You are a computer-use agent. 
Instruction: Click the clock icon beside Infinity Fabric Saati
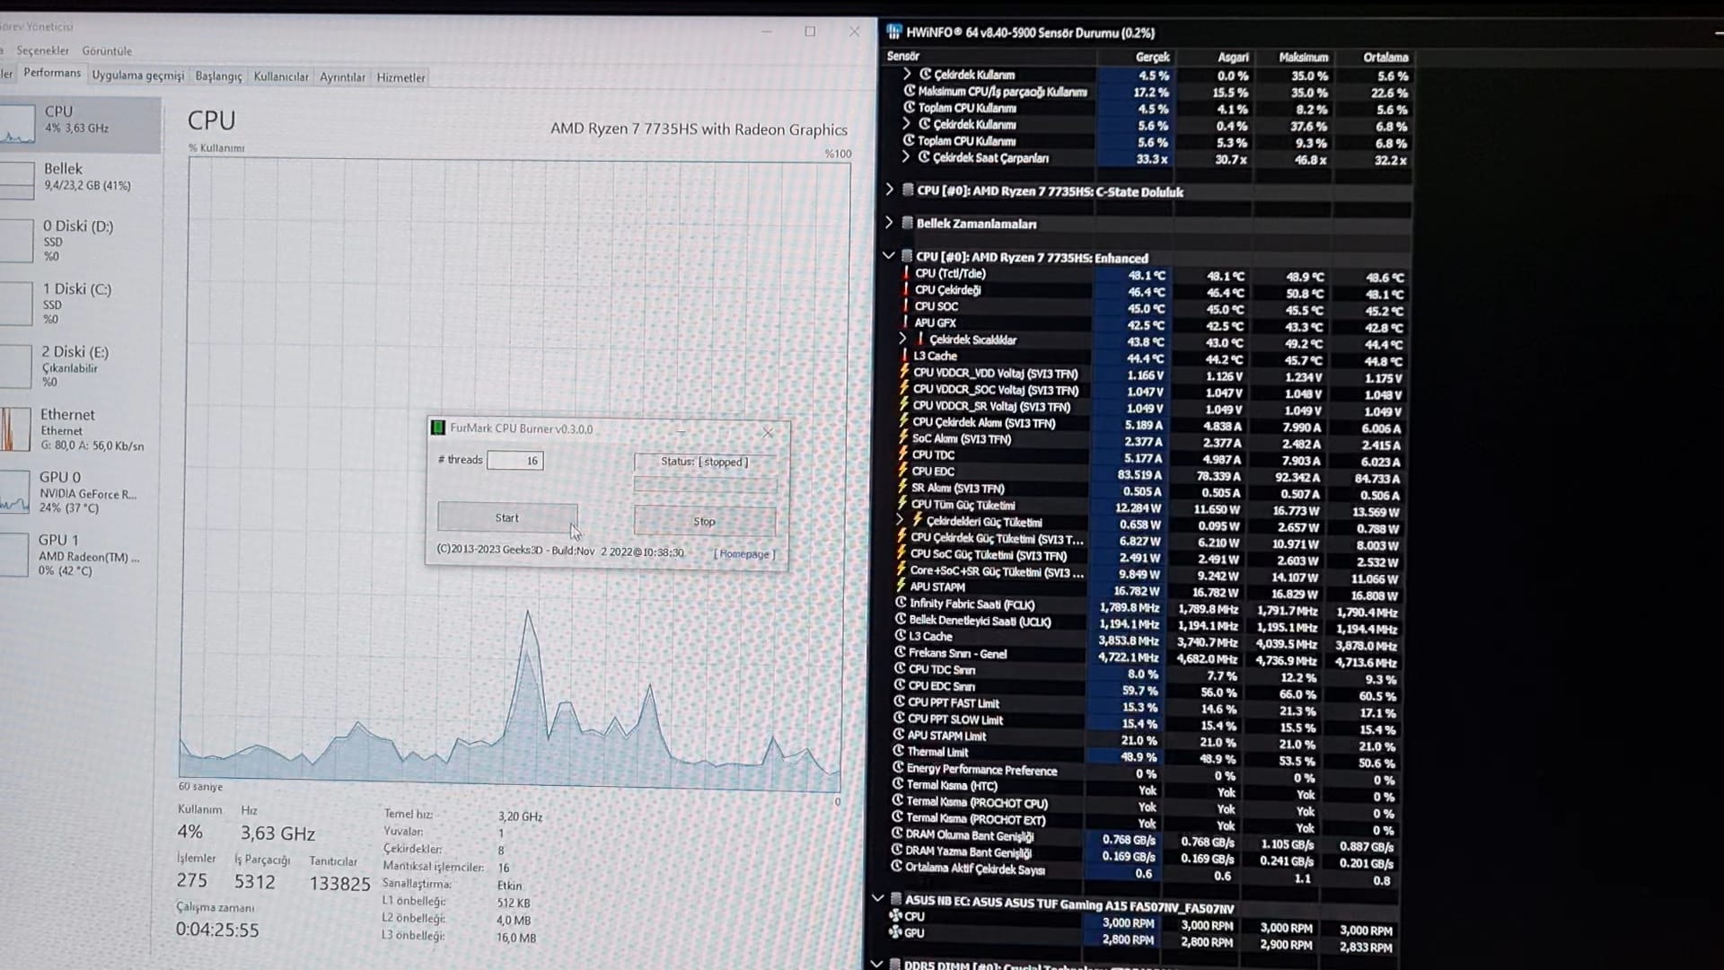pos(901,604)
